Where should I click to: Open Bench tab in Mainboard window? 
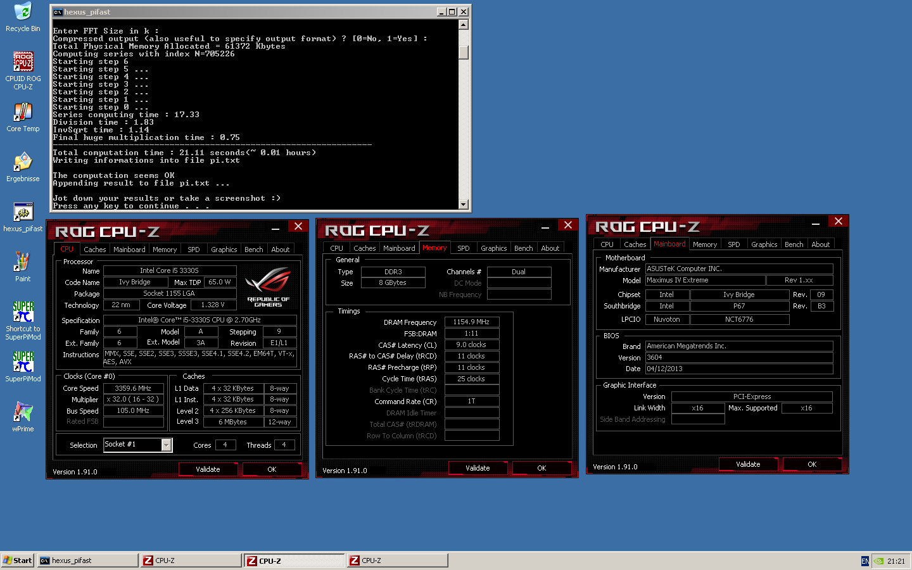coord(794,244)
